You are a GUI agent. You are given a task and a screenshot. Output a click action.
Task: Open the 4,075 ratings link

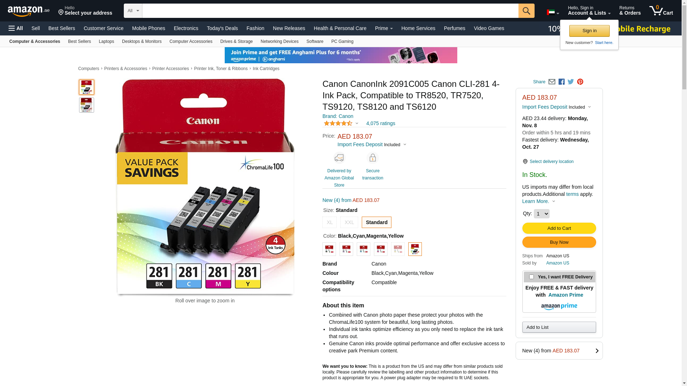pos(380,123)
